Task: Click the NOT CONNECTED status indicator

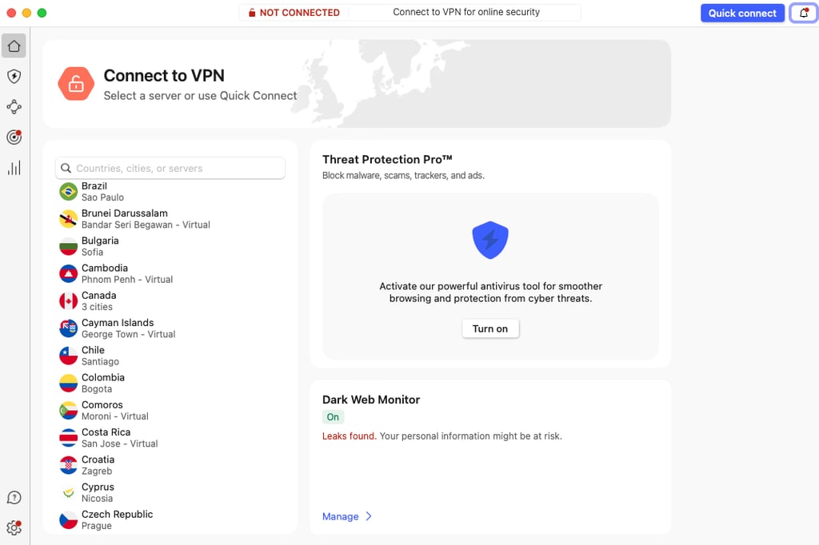Action: 294,13
